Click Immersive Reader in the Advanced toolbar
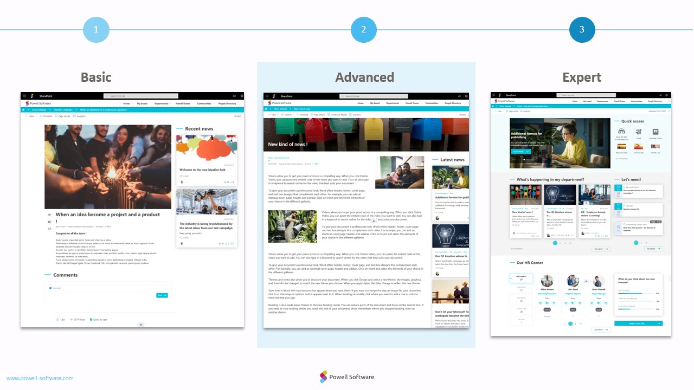The image size is (694, 390). [338, 115]
